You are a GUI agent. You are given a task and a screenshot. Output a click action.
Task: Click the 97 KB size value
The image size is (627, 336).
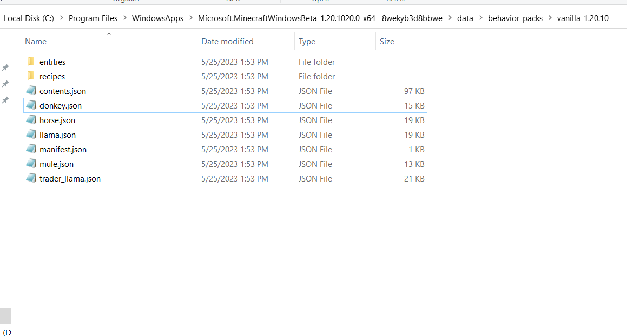coord(414,91)
